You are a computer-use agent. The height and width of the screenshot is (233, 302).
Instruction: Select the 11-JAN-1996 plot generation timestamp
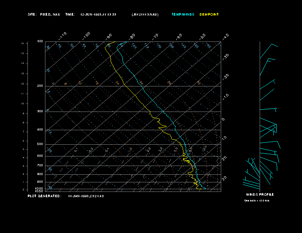coord(86,196)
